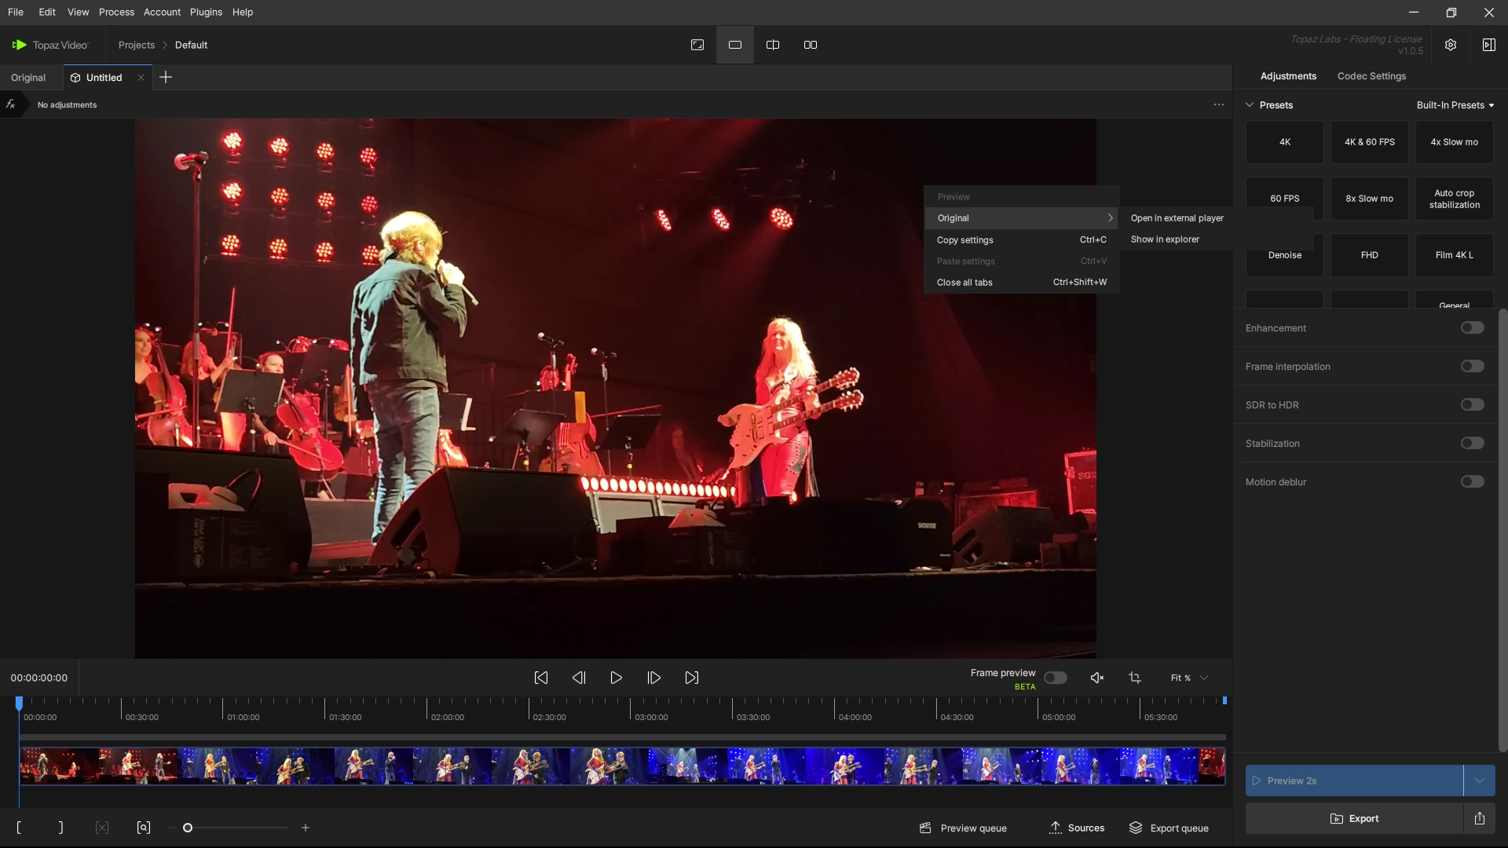The image size is (1508, 848).
Task: Set trim in-point bracket
Action: coord(19,828)
